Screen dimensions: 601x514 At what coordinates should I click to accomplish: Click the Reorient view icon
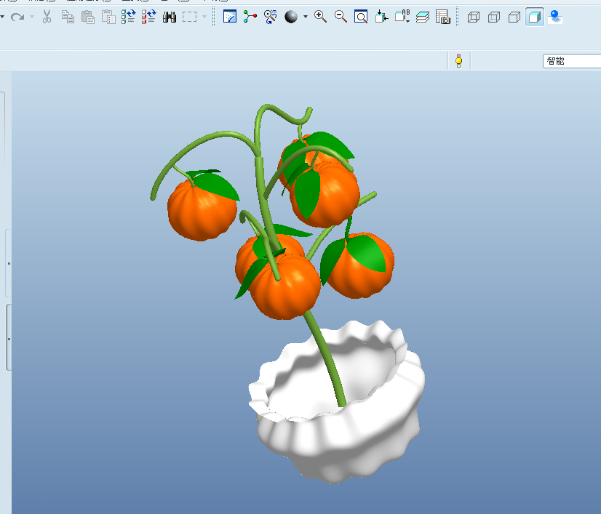click(x=381, y=17)
